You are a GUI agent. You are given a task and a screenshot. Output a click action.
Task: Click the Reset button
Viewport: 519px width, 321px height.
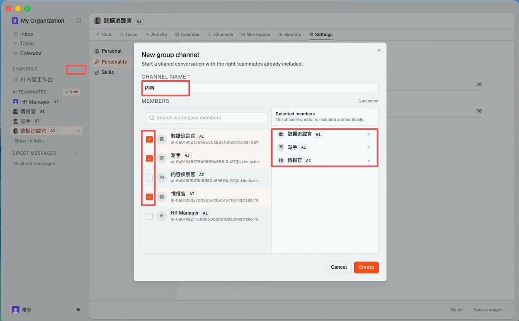point(457,310)
